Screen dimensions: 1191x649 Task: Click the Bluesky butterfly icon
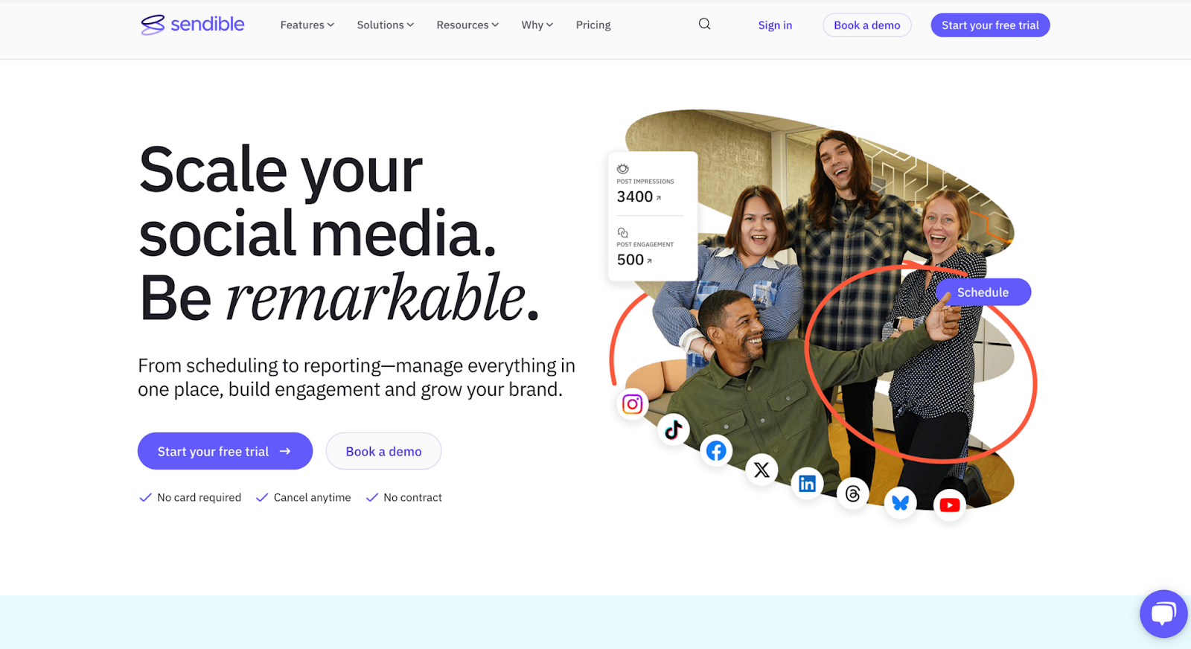pyautogui.click(x=901, y=503)
